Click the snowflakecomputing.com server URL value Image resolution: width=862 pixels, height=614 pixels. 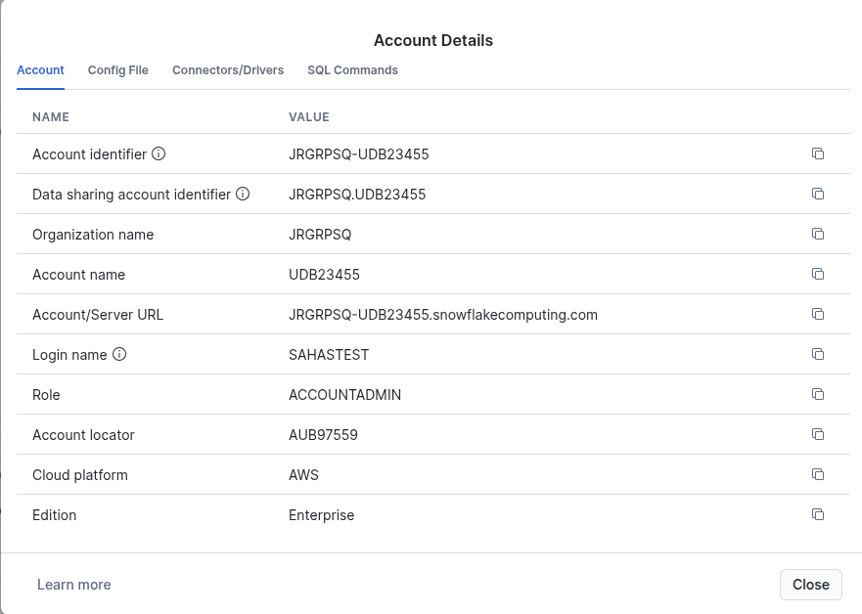coord(443,315)
